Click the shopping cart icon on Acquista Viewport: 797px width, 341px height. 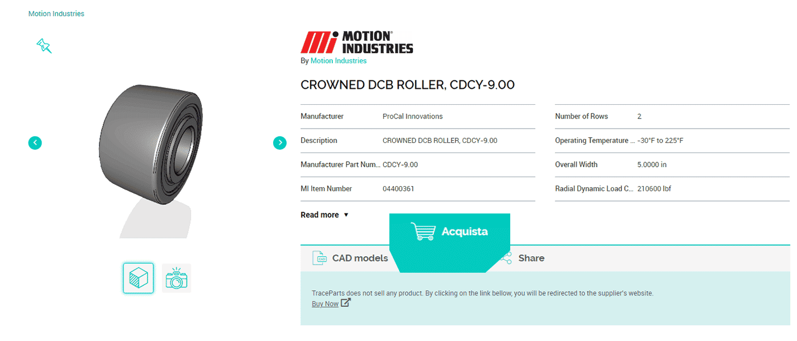click(422, 231)
